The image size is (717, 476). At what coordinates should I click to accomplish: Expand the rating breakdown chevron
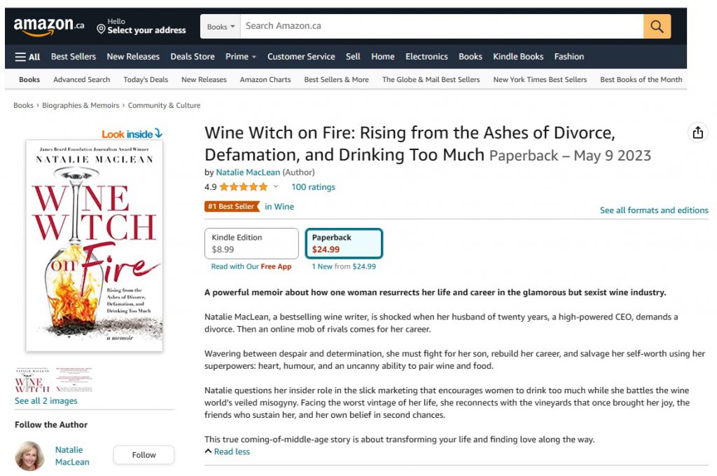click(x=276, y=186)
